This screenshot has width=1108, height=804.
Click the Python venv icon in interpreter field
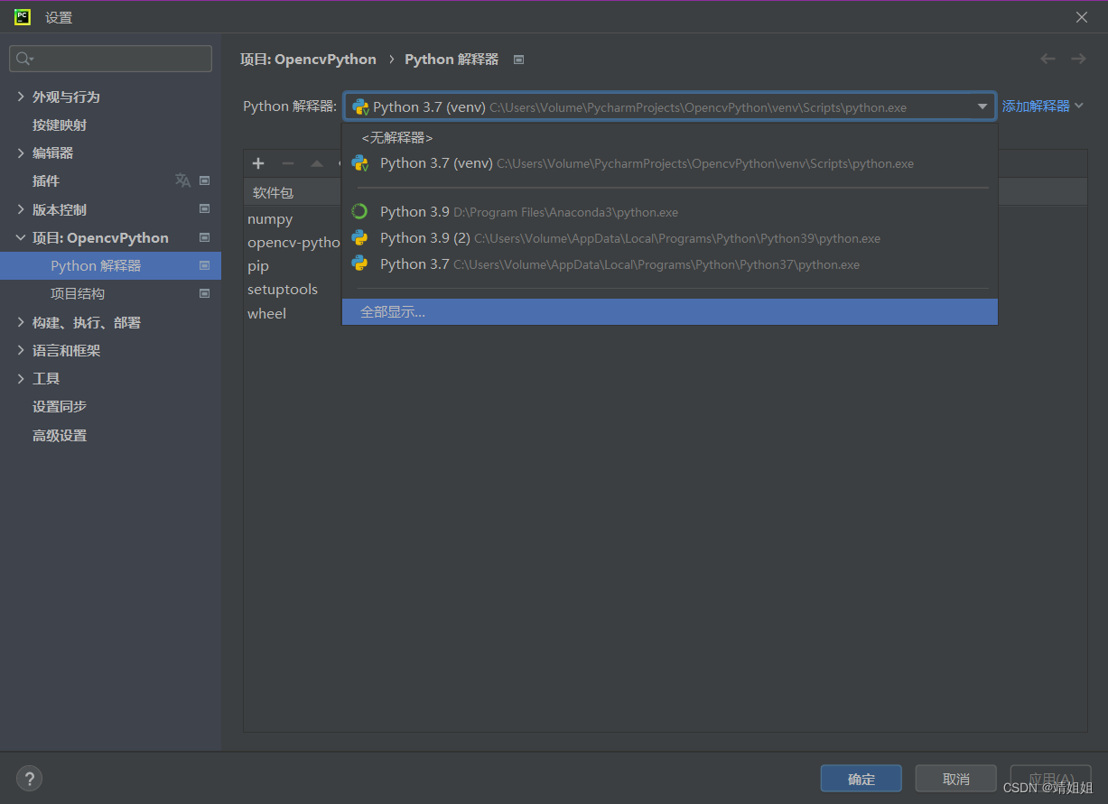pyautogui.click(x=358, y=106)
